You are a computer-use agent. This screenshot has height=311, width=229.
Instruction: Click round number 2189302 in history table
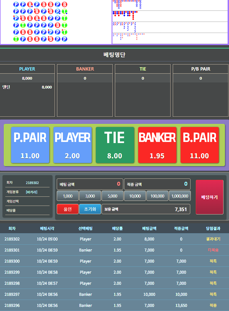pos(12,239)
